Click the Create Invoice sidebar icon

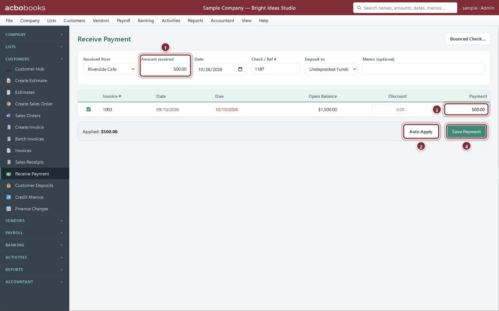[9, 127]
